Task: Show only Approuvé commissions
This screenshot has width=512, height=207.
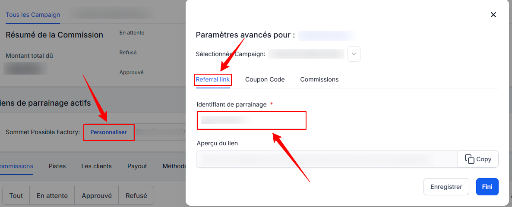Action: (x=97, y=196)
